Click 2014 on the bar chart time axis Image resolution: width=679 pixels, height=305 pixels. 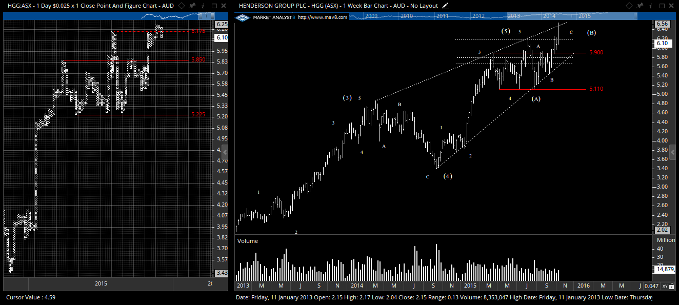coord(357,285)
